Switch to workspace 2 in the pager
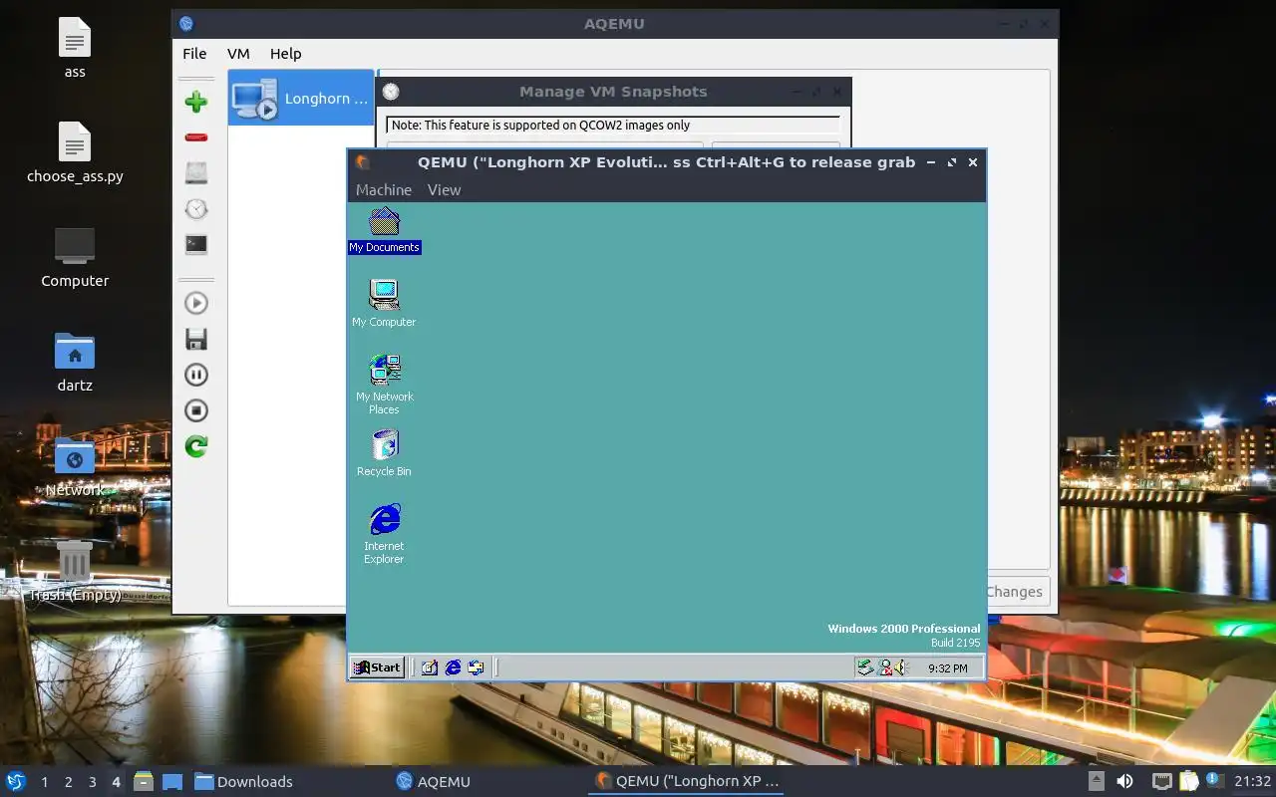 pyautogui.click(x=68, y=782)
